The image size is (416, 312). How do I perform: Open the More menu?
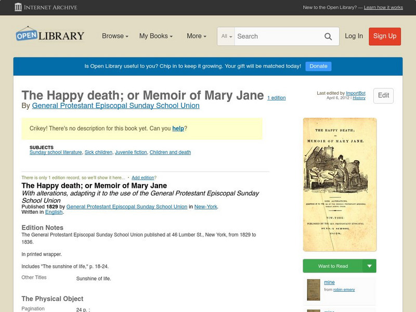(196, 36)
